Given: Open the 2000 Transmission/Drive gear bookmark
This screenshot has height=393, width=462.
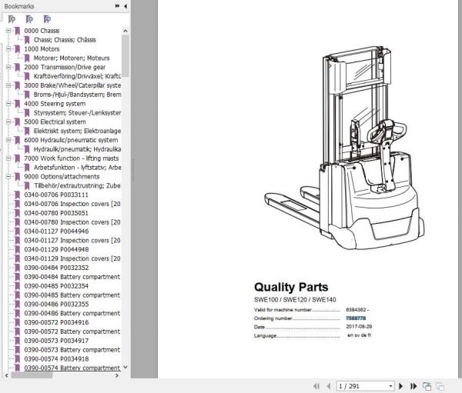Looking at the screenshot, I should pyautogui.click(x=65, y=67).
